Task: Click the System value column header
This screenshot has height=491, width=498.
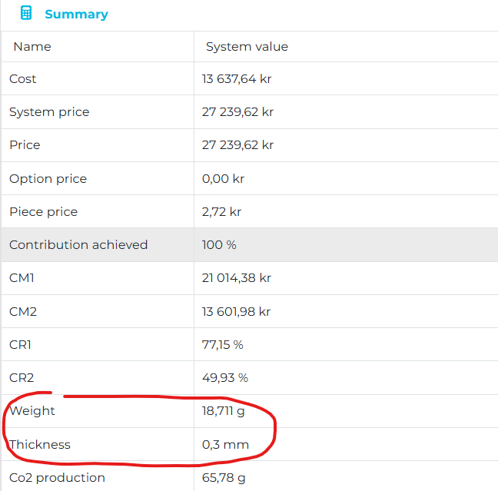Action: click(x=247, y=47)
